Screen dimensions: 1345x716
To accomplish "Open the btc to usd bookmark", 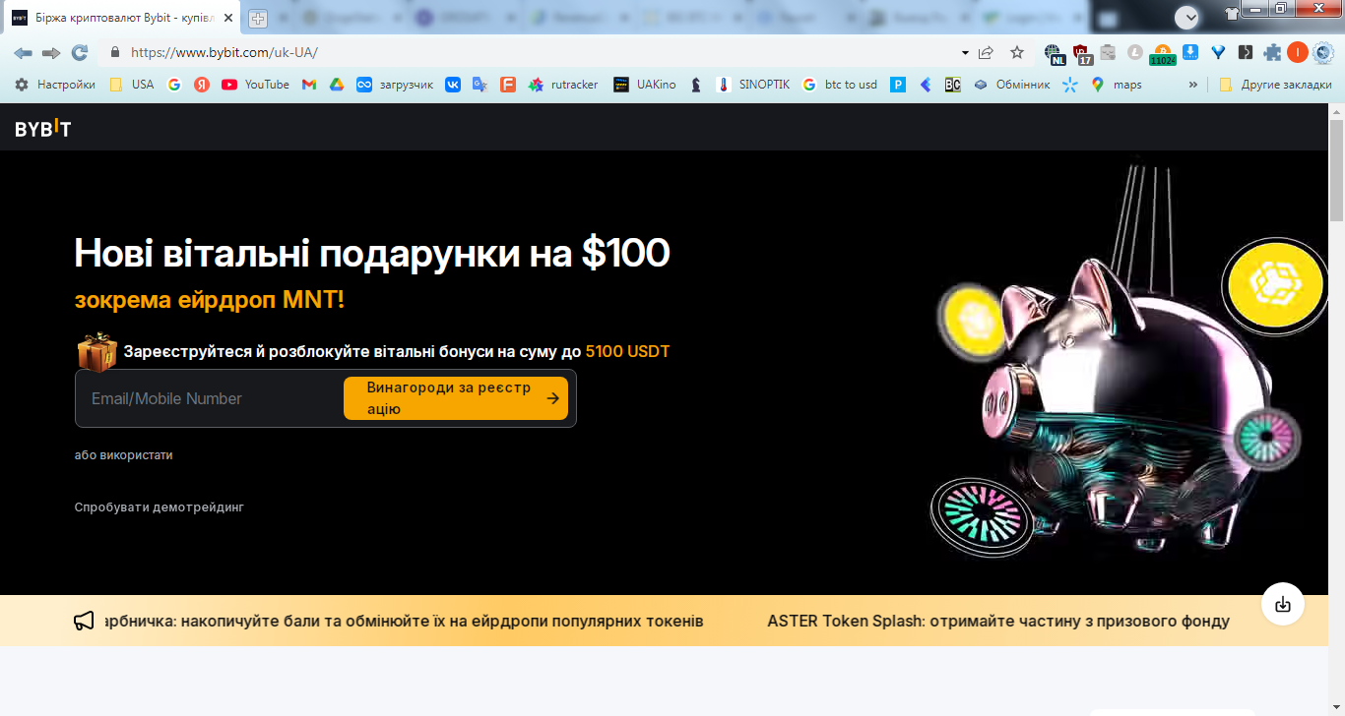I will pos(840,85).
